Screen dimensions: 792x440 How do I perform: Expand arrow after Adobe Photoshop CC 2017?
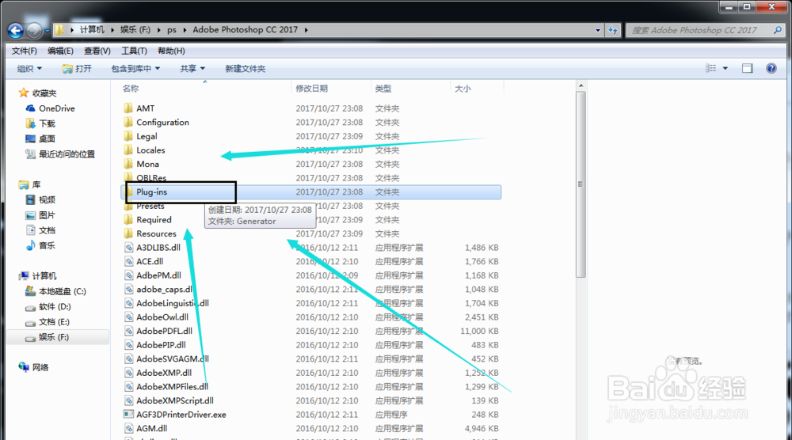[306, 30]
